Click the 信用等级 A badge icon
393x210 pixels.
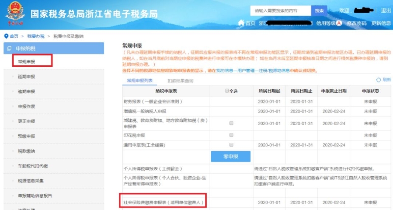(338, 23)
